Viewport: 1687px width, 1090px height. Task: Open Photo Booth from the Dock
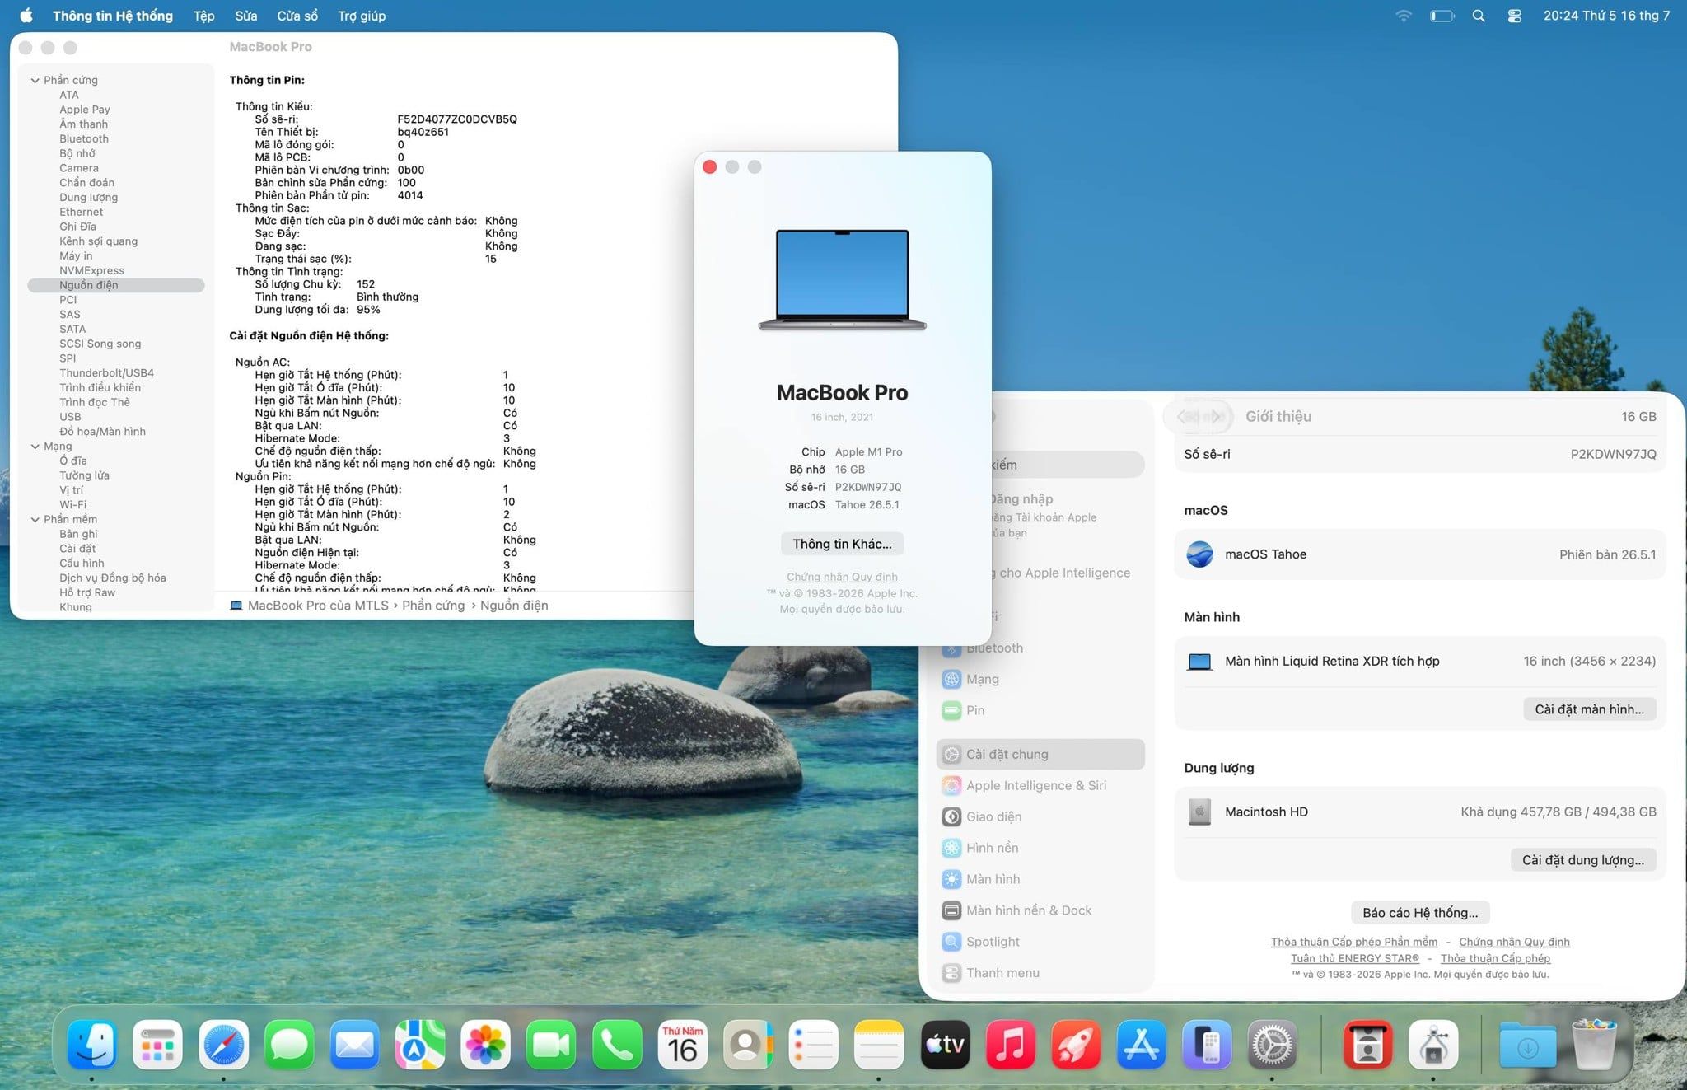click(1367, 1045)
